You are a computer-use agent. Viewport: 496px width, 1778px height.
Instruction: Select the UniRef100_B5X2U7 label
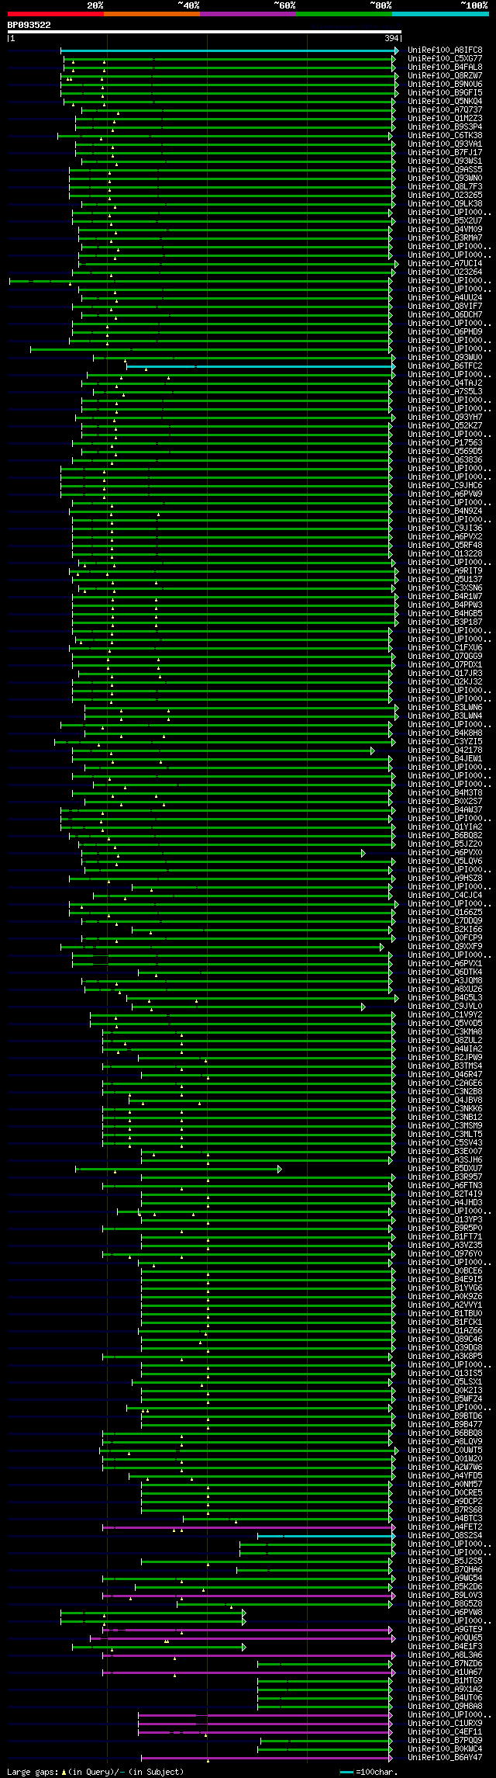point(445,221)
